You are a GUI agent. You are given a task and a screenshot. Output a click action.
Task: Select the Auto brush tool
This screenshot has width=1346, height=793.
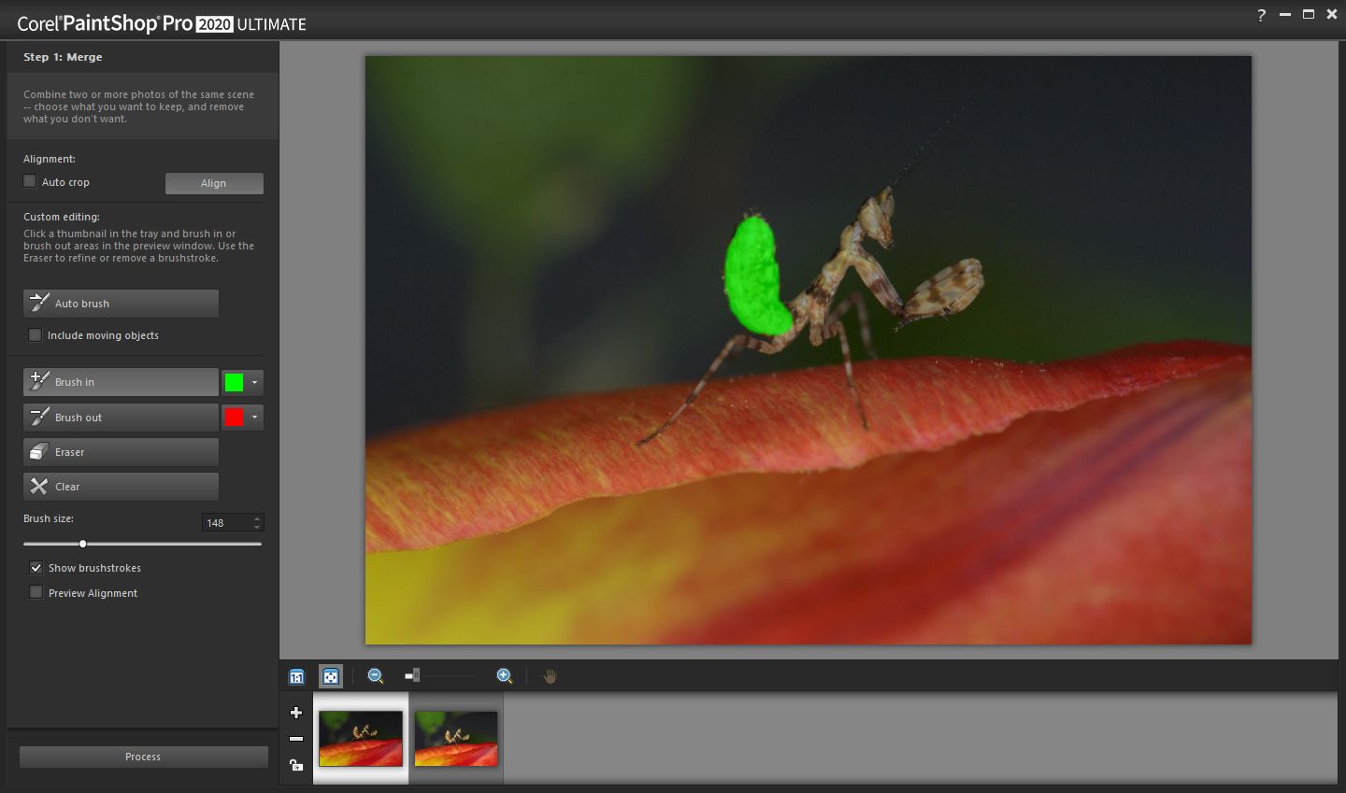(120, 303)
